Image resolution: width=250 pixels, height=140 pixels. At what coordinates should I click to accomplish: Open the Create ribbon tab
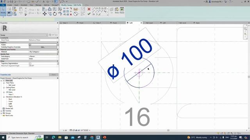coord(9,5)
